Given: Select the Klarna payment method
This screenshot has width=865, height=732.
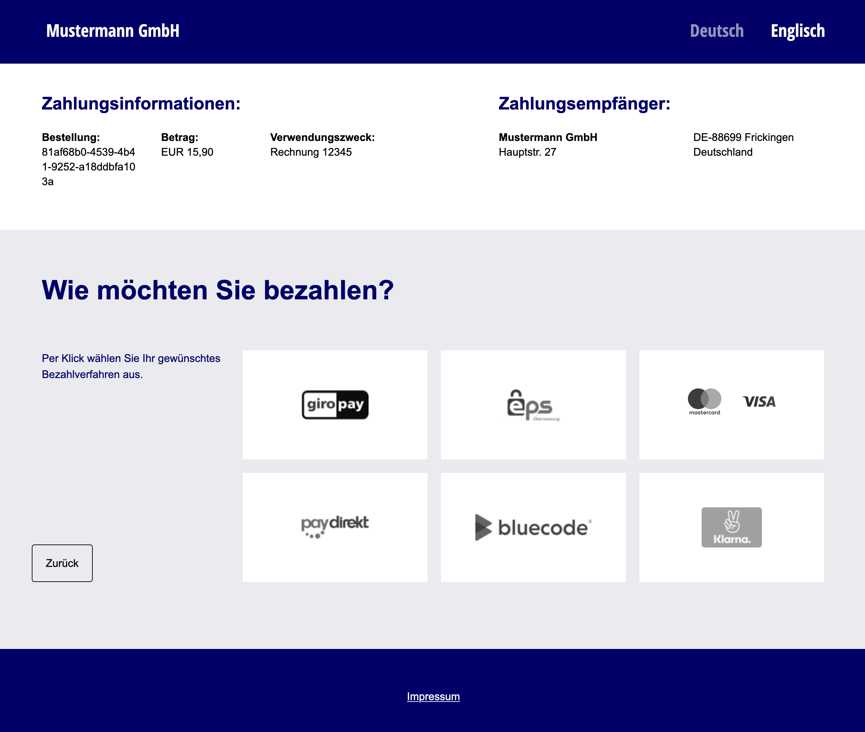Looking at the screenshot, I should (731, 527).
